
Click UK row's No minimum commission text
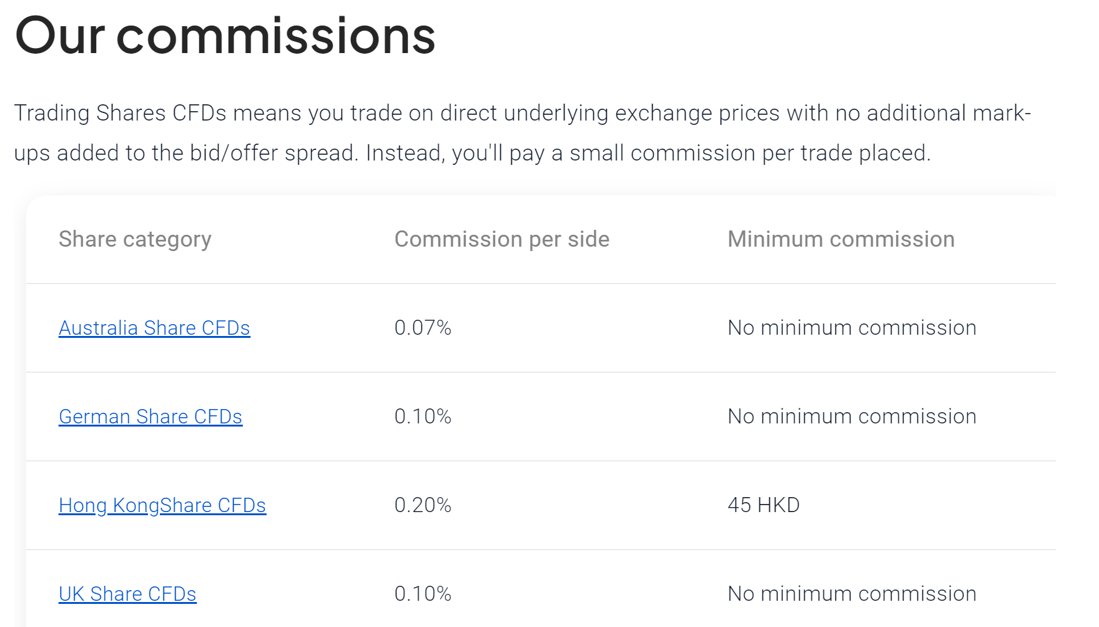point(852,594)
